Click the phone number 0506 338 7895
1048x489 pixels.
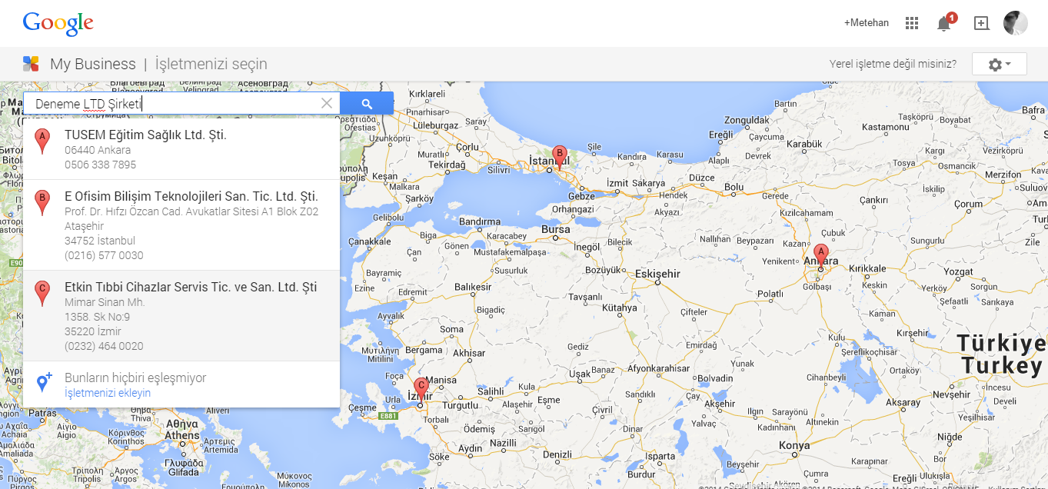coord(100,165)
